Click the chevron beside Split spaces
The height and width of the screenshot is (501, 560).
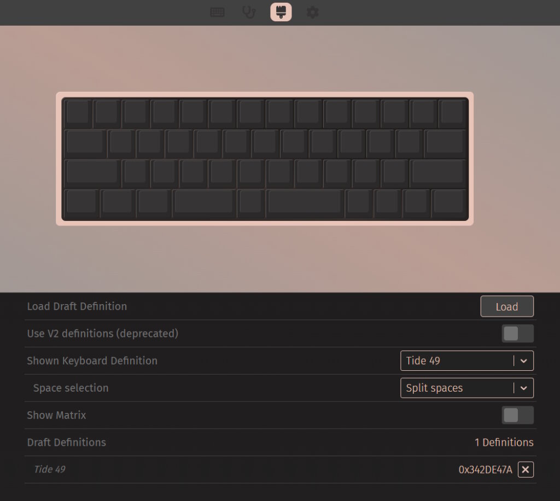(x=523, y=388)
